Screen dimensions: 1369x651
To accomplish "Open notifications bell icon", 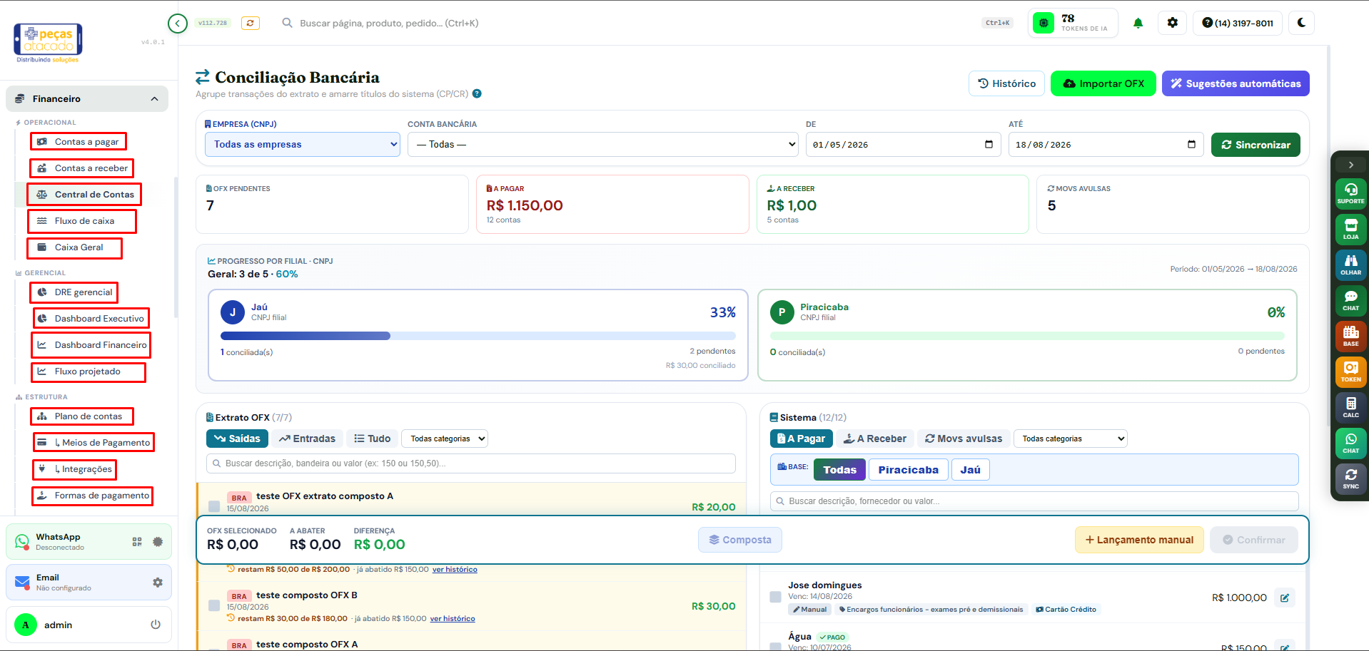I will click(x=1138, y=23).
